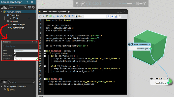
Task: Open Component Graph settings gear
Action: point(33,7)
